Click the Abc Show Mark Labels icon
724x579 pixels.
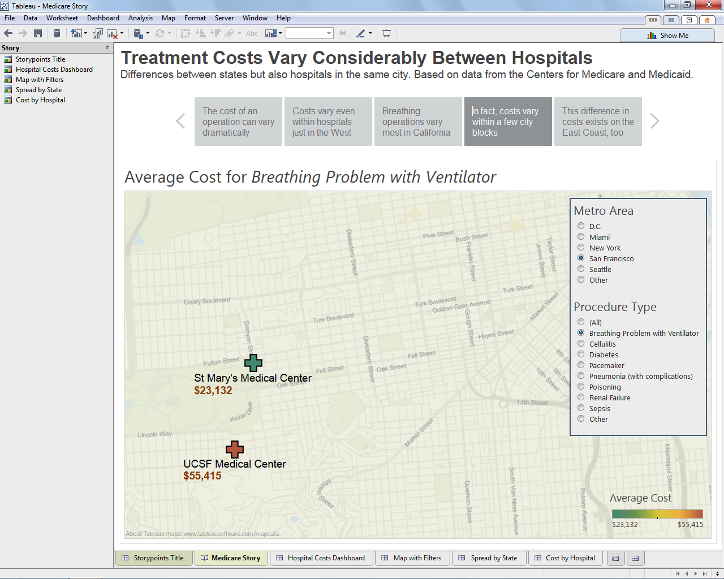252,33
